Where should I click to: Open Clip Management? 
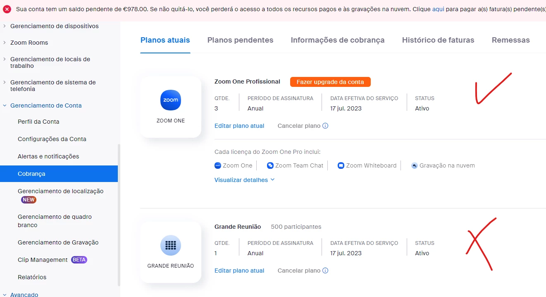pyautogui.click(x=43, y=260)
